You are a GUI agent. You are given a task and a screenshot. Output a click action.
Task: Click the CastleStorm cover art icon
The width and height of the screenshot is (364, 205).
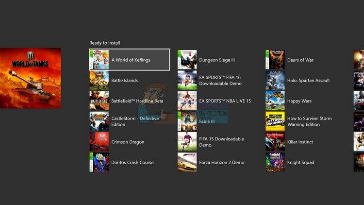click(x=99, y=121)
